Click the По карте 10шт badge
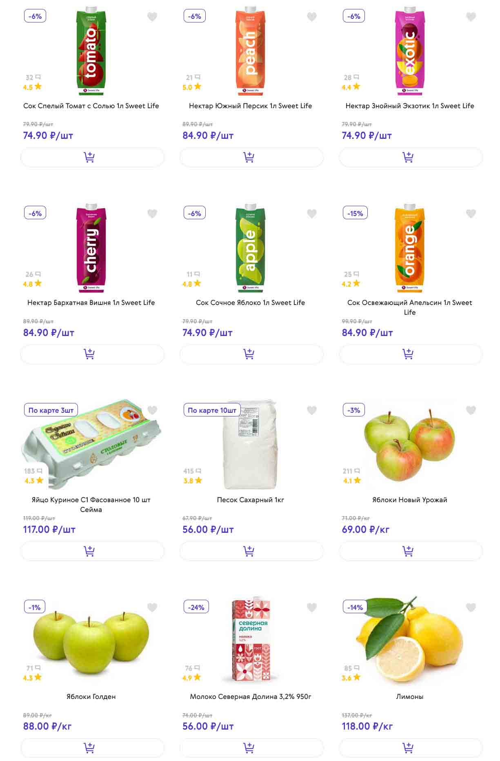 tap(212, 410)
